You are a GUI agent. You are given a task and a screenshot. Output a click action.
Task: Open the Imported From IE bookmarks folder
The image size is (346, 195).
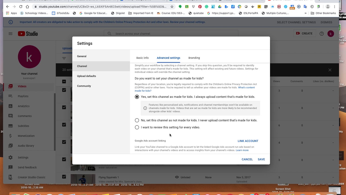click(141, 13)
